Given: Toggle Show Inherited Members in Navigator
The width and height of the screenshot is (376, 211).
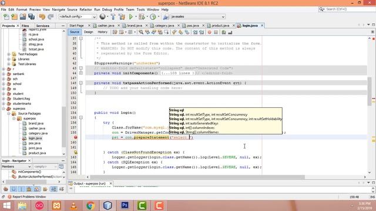Looking at the screenshot, I should 6,189.
